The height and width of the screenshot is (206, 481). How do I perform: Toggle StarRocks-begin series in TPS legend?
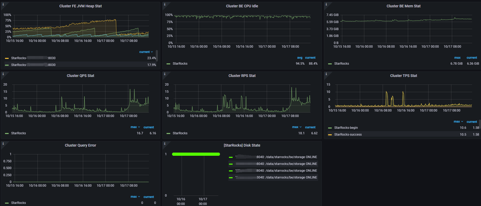[346, 128]
